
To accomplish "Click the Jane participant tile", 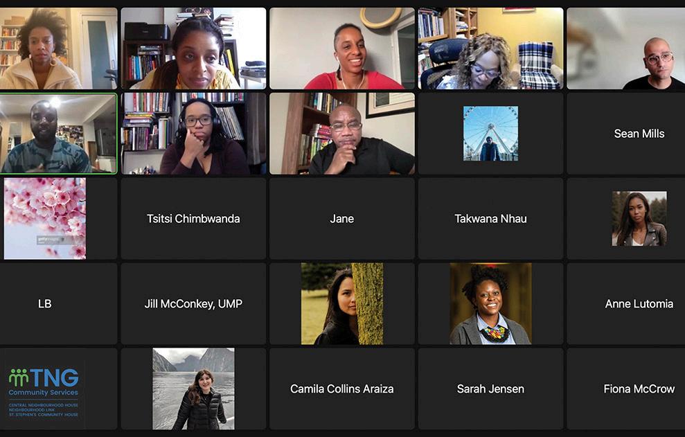I will tap(342, 219).
